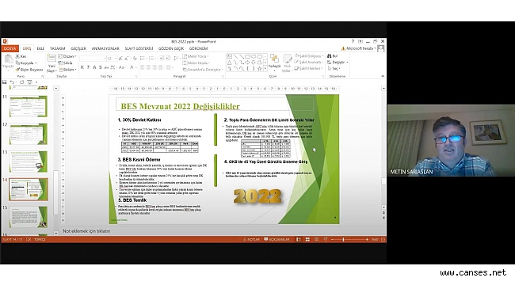
Task: Open the TASARIM ribbon tab
Action: [58, 48]
